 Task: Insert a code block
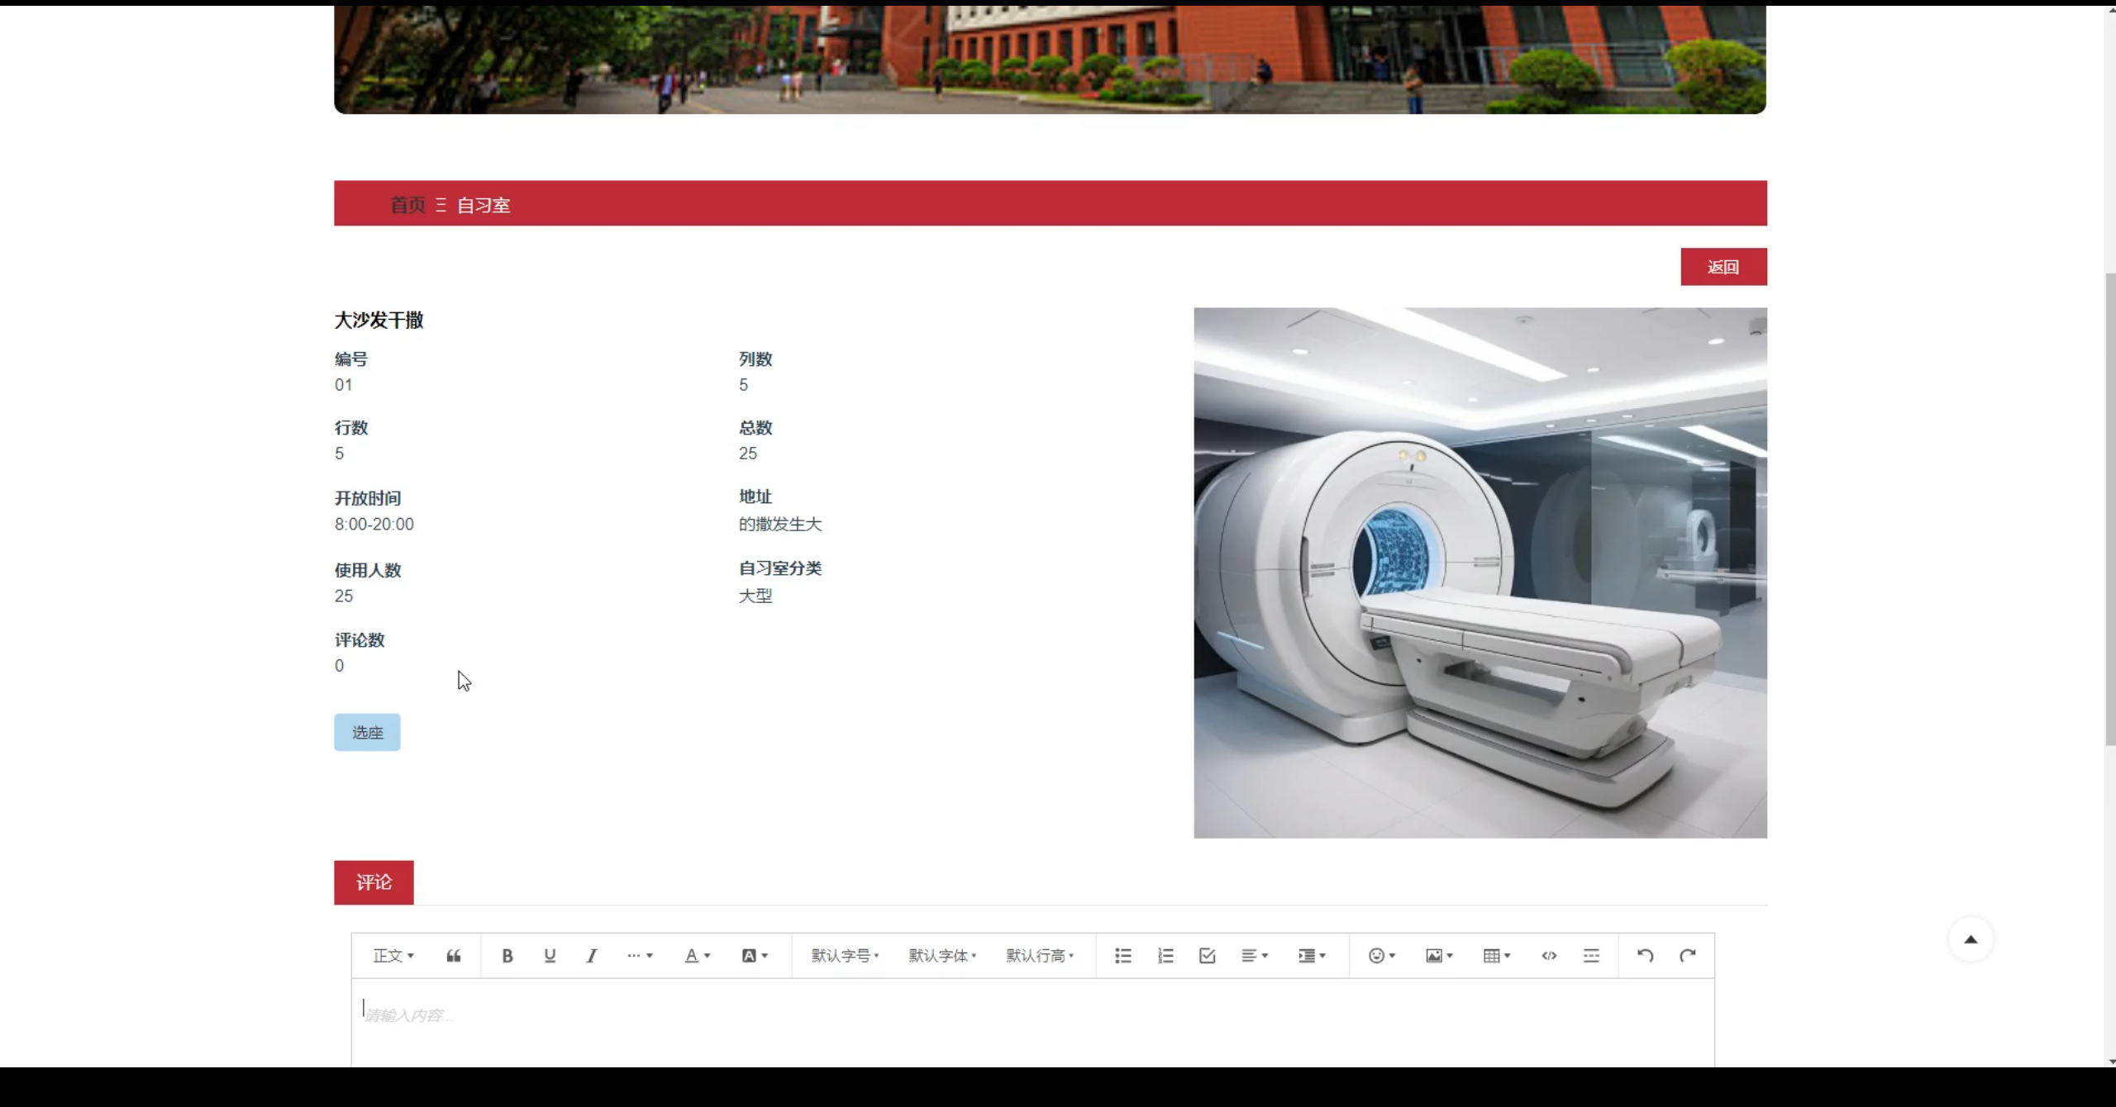click(1549, 956)
